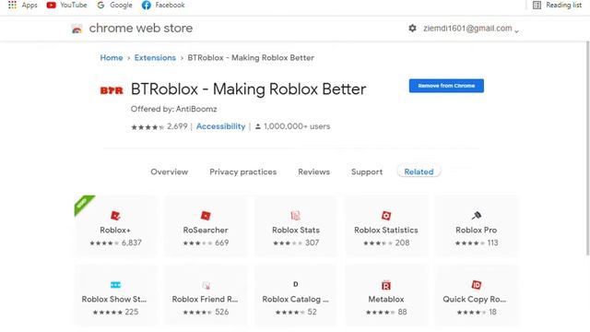Image resolution: width=590 pixels, height=332 pixels.
Task: Open the Apps grid icon in bookmarks bar
Action: click(12, 5)
